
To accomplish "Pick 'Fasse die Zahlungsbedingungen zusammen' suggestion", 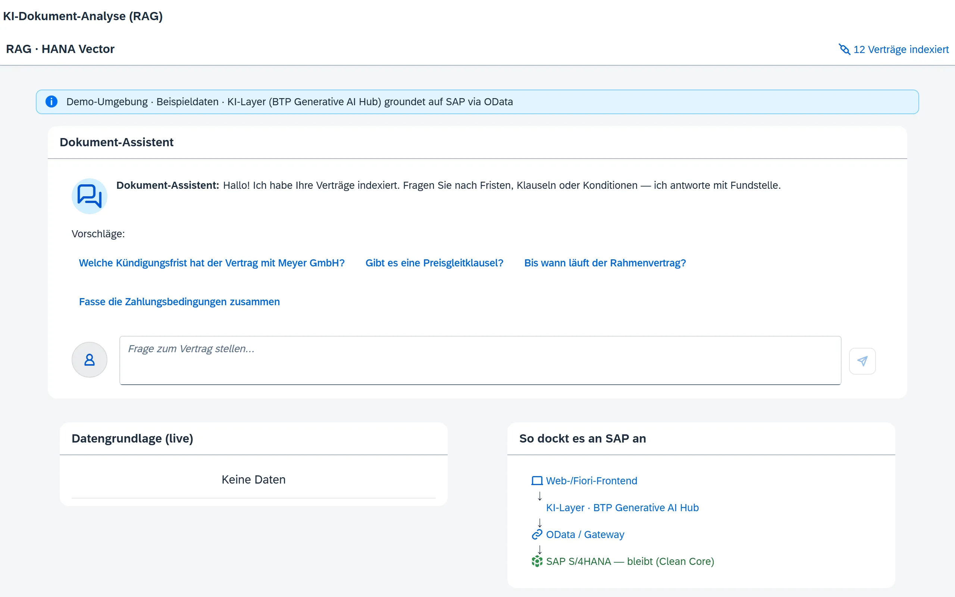I will [x=179, y=301].
